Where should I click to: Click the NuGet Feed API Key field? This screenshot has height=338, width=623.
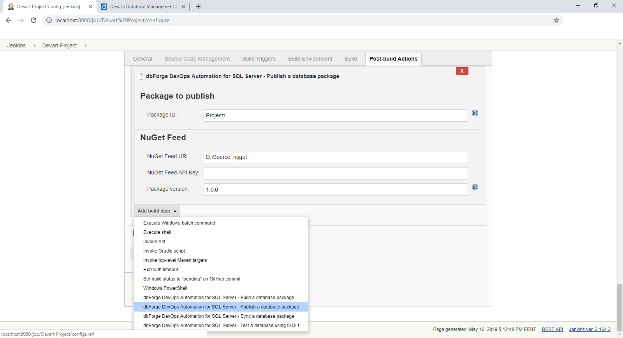[x=336, y=173]
